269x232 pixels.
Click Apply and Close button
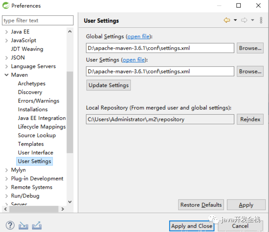(192, 226)
